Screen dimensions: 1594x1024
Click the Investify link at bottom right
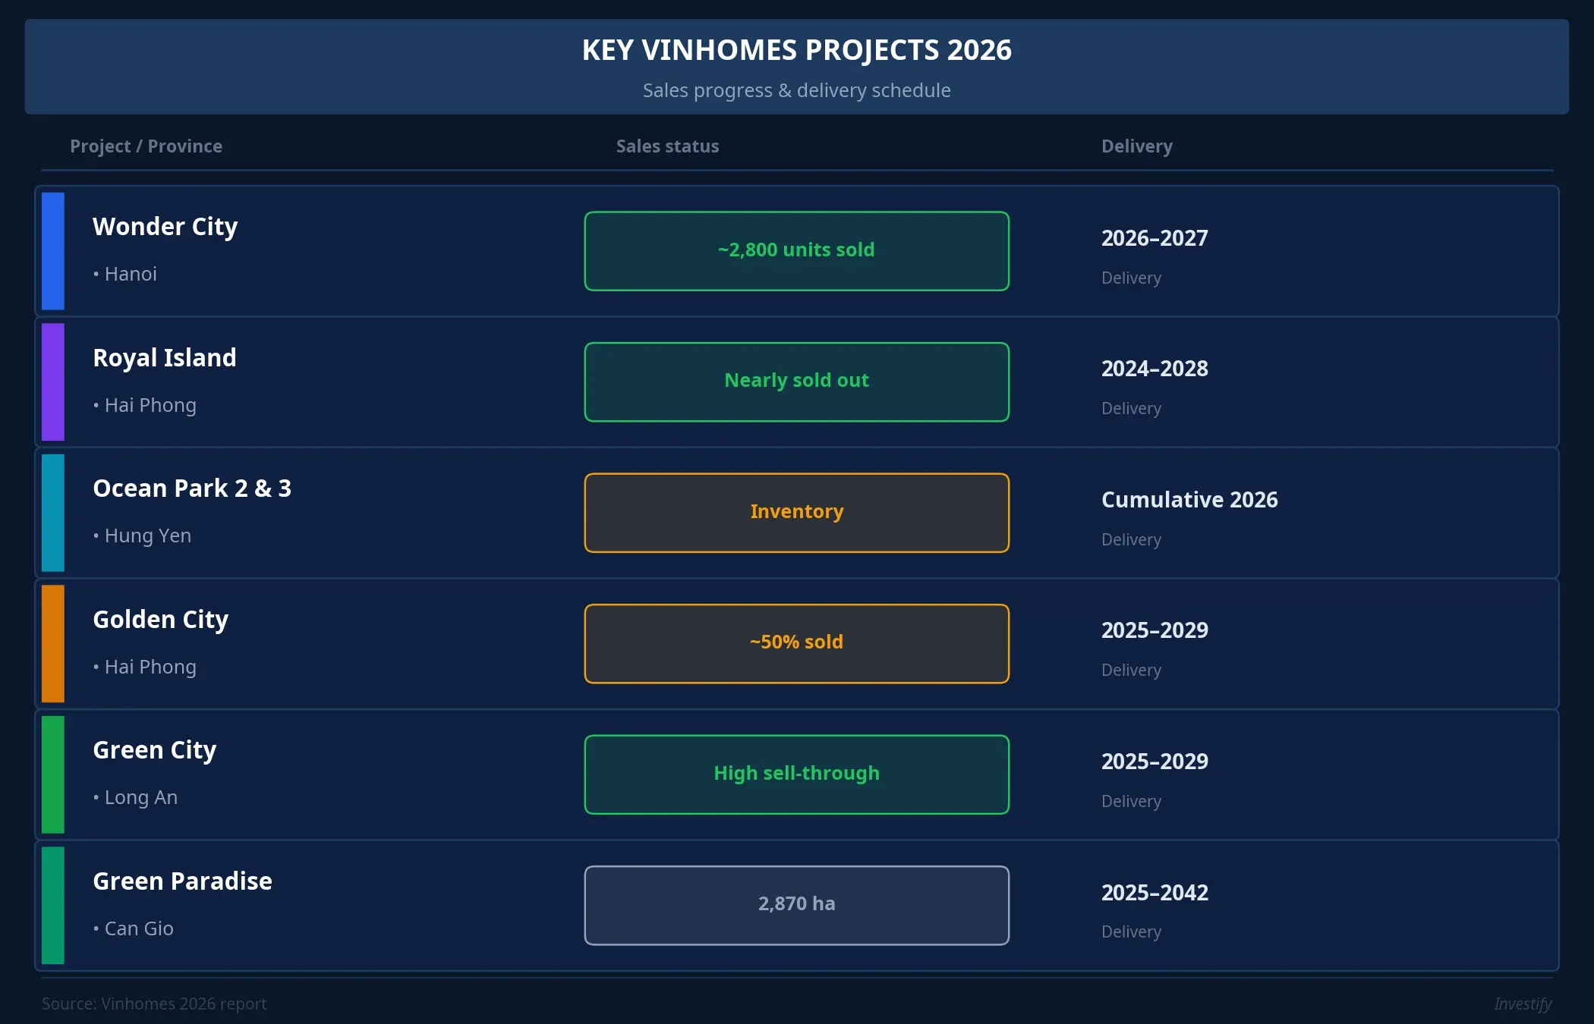pyautogui.click(x=1523, y=1004)
